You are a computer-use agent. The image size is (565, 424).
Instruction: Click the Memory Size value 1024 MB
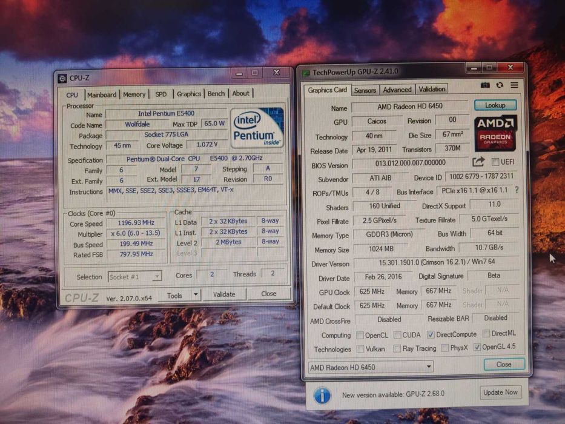coord(381,249)
